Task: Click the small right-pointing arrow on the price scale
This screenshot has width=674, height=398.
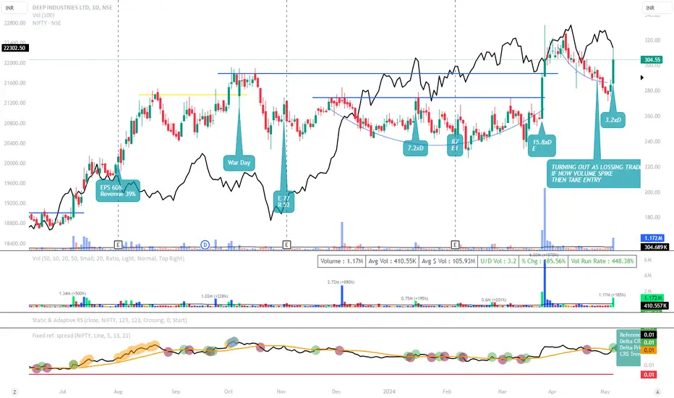Action: (642, 78)
